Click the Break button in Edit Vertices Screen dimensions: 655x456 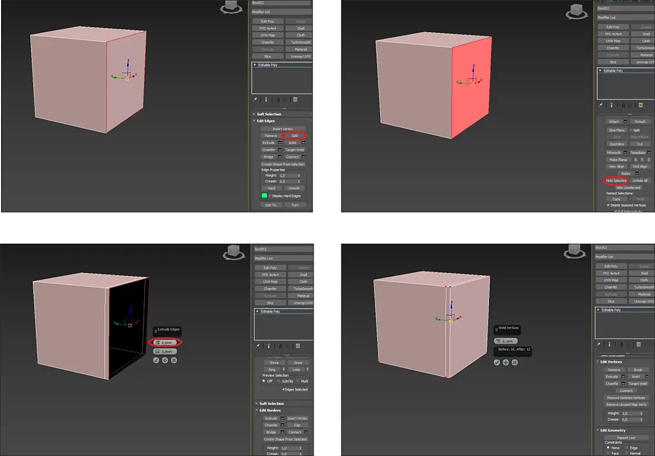click(638, 370)
